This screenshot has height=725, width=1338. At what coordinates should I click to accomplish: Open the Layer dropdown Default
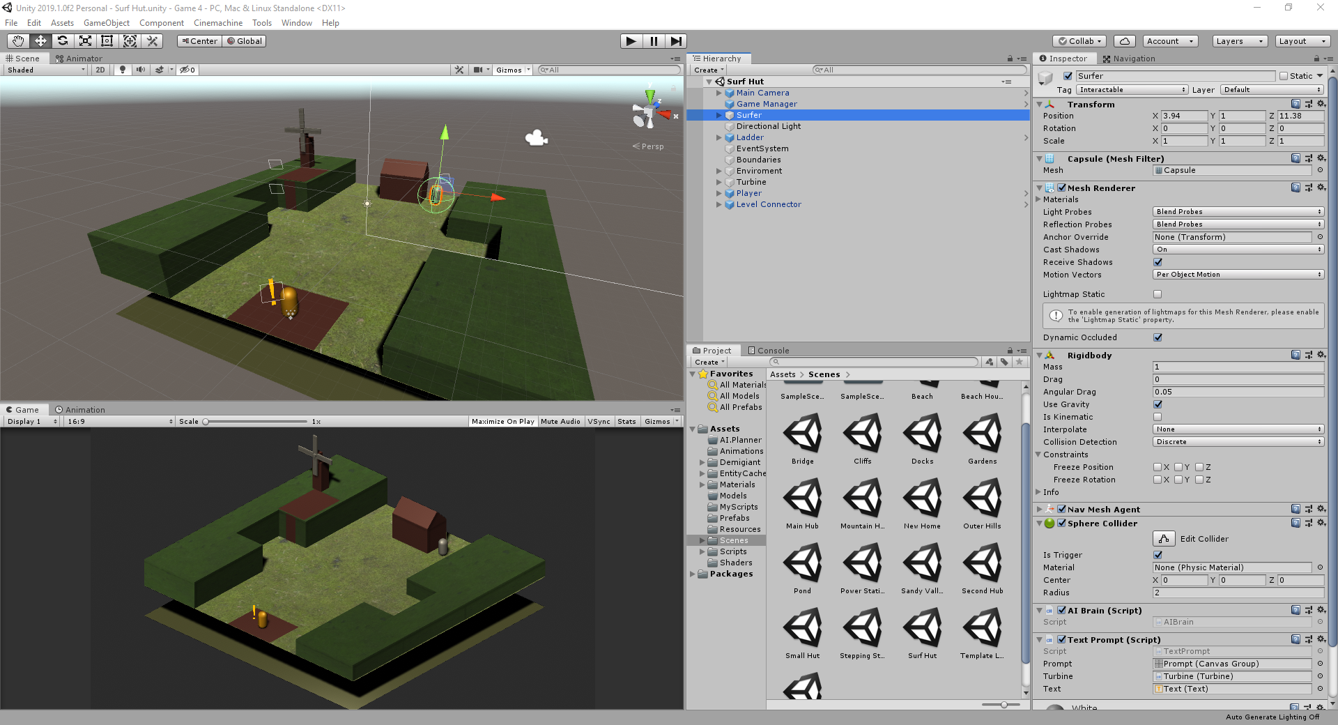1272,90
